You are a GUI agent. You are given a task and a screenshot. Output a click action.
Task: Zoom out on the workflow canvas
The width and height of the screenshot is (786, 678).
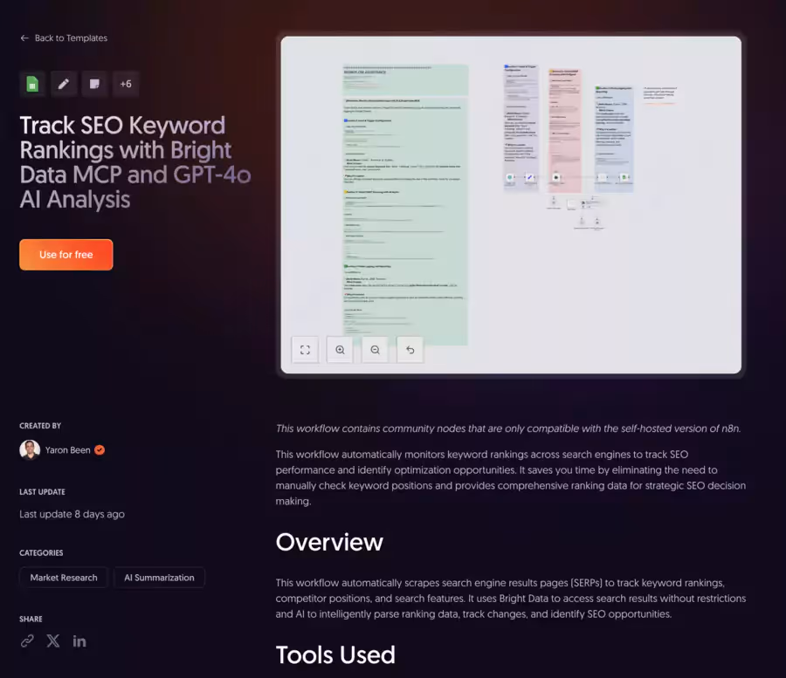(x=375, y=350)
